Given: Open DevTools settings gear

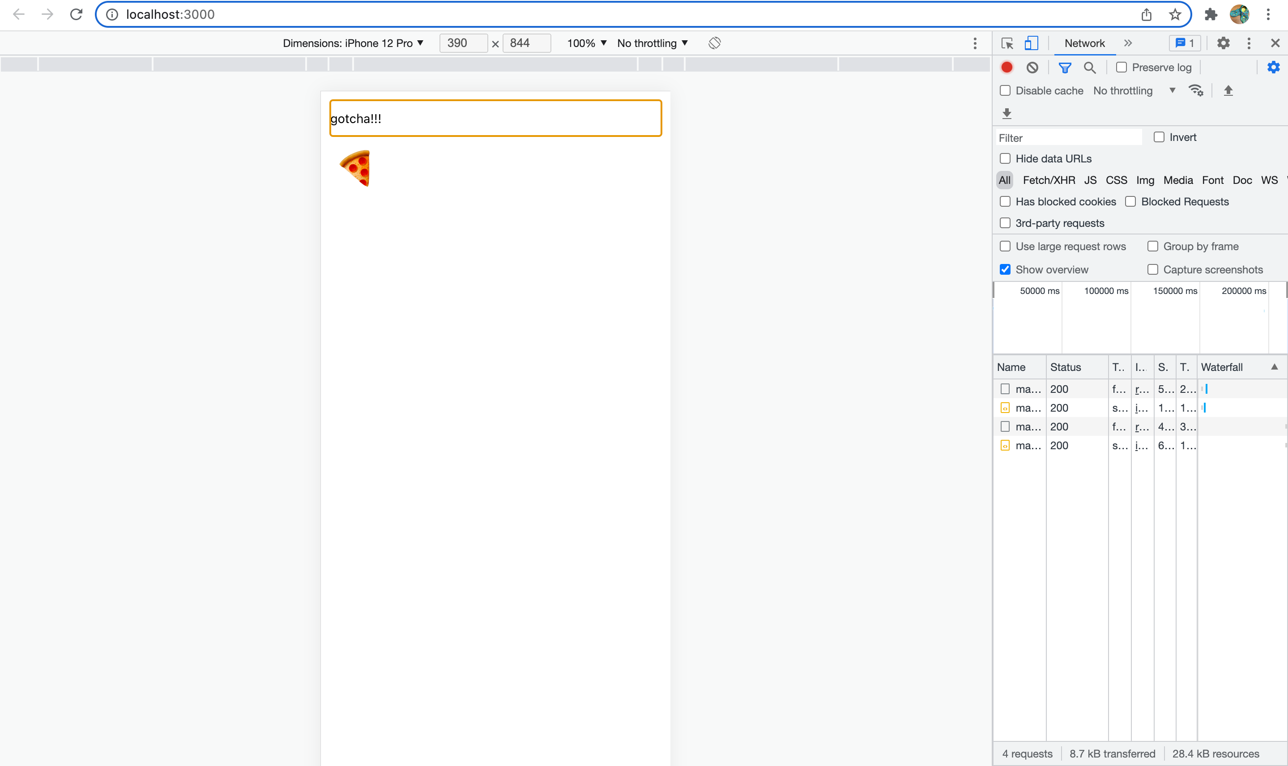Looking at the screenshot, I should pyautogui.click(x=1223, y=43).
